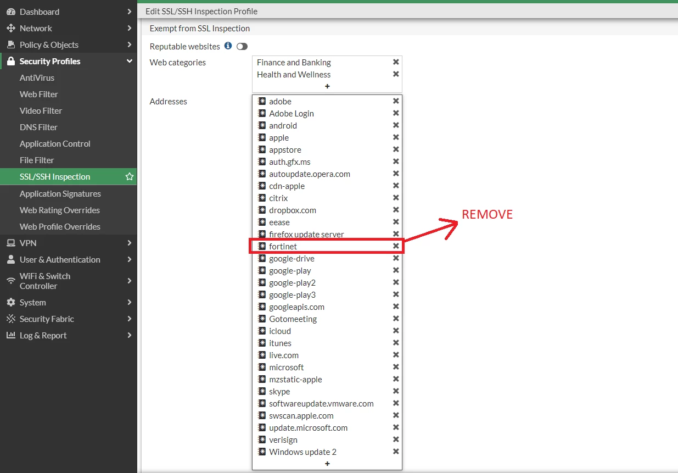
Task: Click the VPN monitor icon
Action: pyautogui.click(x=10, y=243)
